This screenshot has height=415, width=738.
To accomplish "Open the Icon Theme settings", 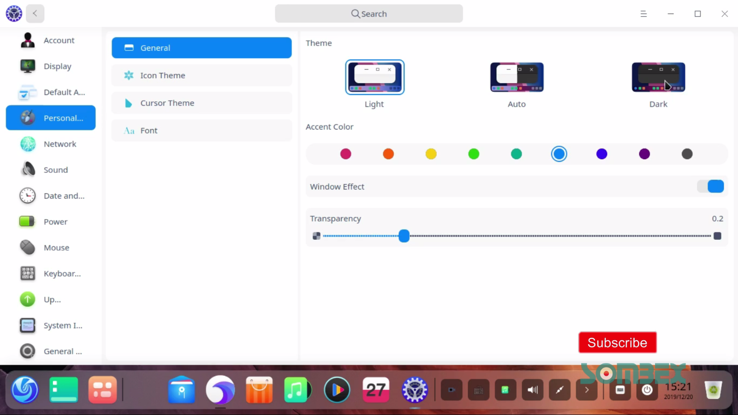I will pyautogui.click(x=202, y=75).
